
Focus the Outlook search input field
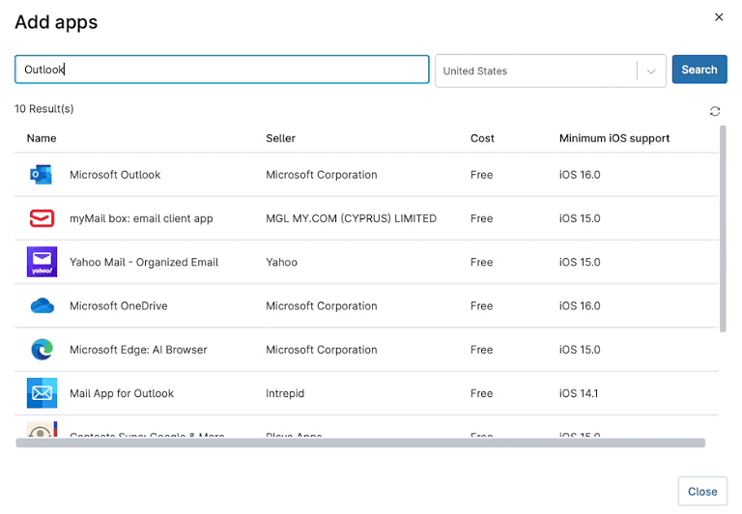tap(222, 70)
